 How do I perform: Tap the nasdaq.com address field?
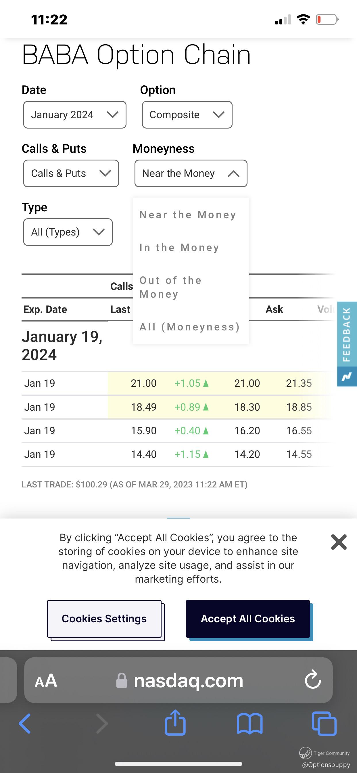(x=188, y=681)
